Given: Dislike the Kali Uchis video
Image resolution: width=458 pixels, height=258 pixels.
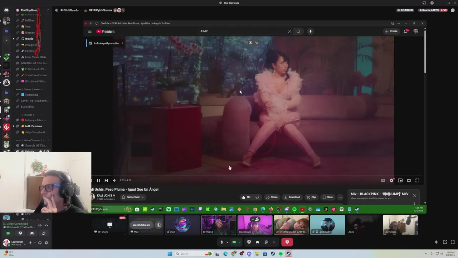Looking at the screenshot, I should (x=257, y=197).
